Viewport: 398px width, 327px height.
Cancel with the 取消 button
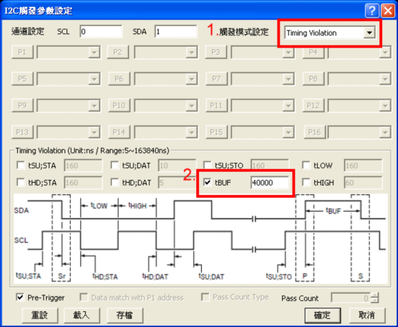(367, 315)
